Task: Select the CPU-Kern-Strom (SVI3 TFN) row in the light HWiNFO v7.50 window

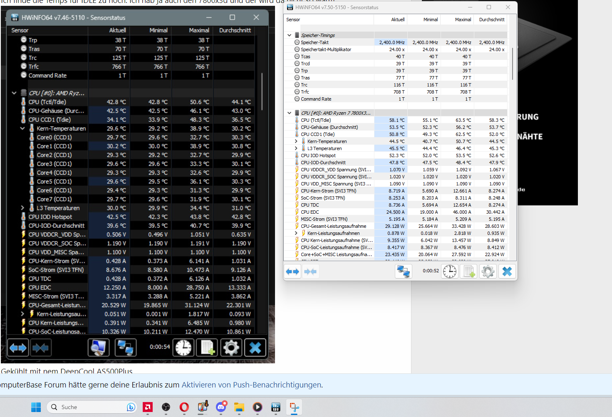Action: click(x=396, y=191)
